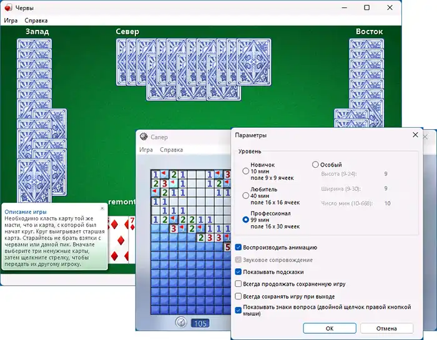Toggle Воспроизводить анимацию checkbox

click(238, 247)
